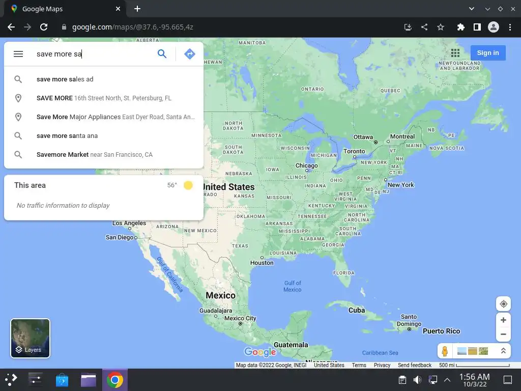Open Directions with the blue arrow icon
This screenshot has height=391, width=521.
pos(189,54)
